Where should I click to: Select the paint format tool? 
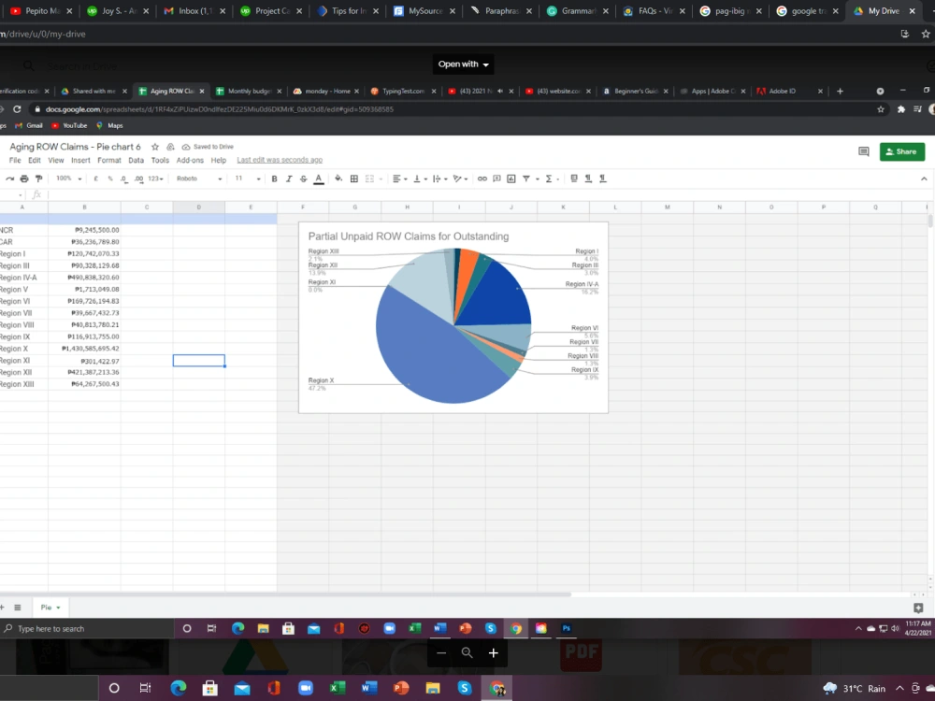38,179
